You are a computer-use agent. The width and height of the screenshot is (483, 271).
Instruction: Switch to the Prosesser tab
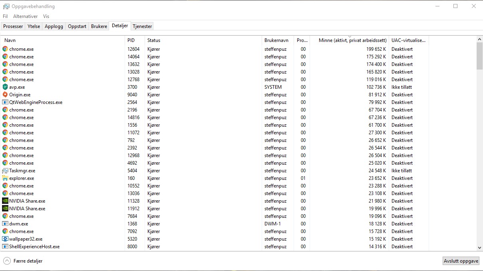[13, 26]
